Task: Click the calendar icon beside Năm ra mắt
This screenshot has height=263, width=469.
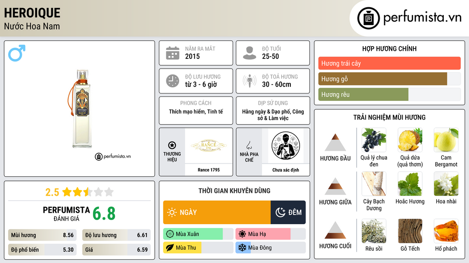Action: 173,53
